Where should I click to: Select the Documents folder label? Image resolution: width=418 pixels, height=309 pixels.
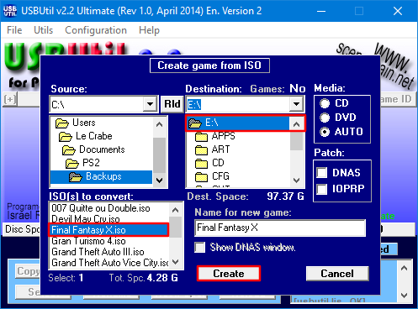(x=102, y=149)
